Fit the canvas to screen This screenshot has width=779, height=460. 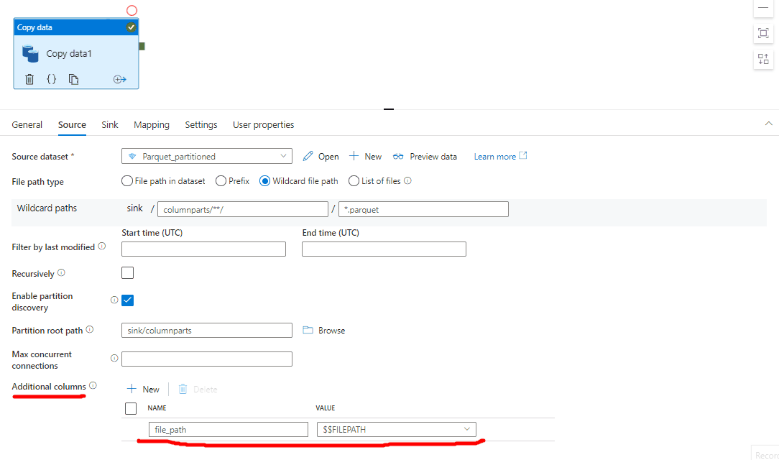(763, 33)
